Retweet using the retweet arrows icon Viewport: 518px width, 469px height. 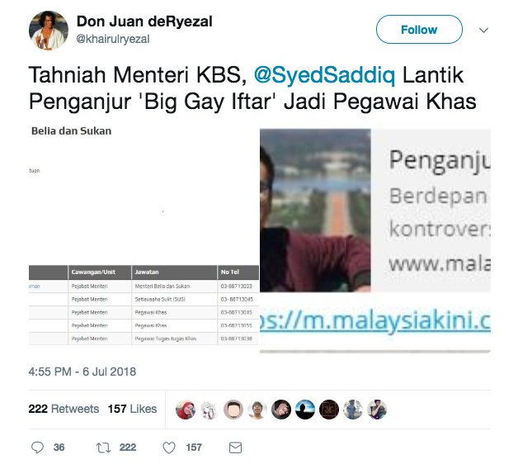(x=103, y=448)
